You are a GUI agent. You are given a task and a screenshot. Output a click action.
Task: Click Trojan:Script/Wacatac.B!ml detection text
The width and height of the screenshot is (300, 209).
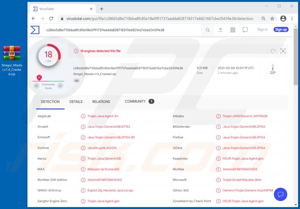tap(242, 180)
